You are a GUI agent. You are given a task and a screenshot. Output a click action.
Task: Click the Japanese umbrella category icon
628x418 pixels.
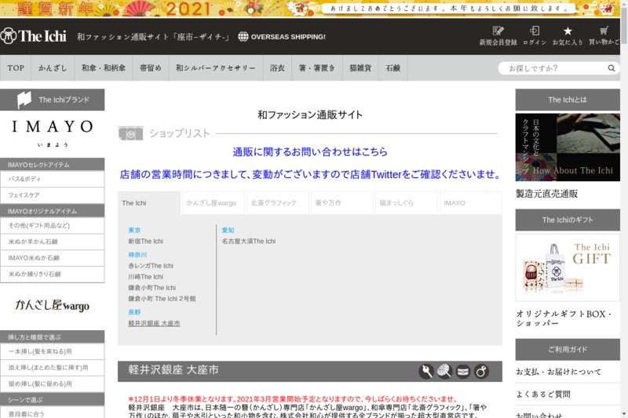[x=444, y=371]
